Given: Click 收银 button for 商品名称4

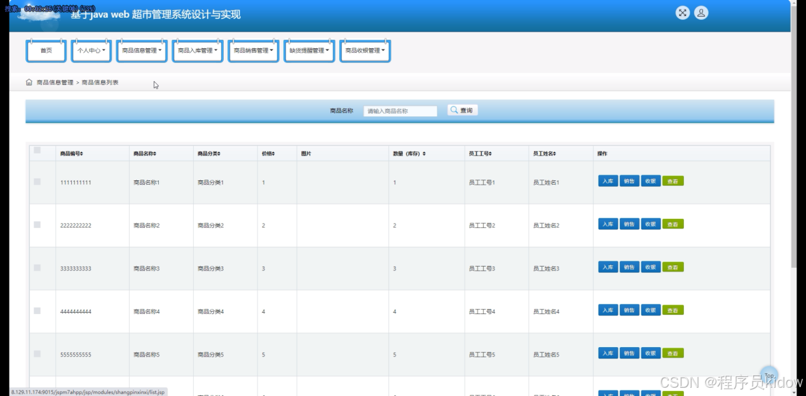Looking at the screenshot, I should click(651, 310).
